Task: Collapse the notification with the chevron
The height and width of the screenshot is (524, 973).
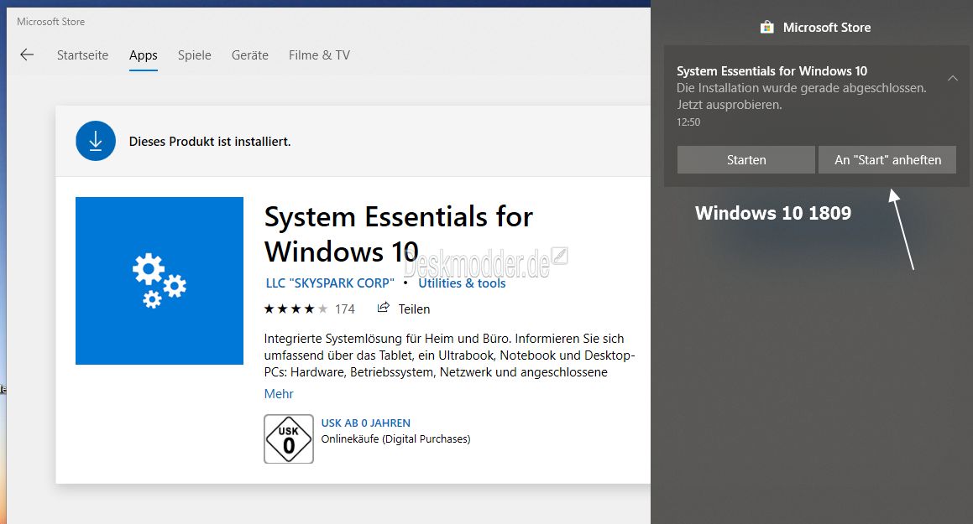Action: [x=953, y=78]
